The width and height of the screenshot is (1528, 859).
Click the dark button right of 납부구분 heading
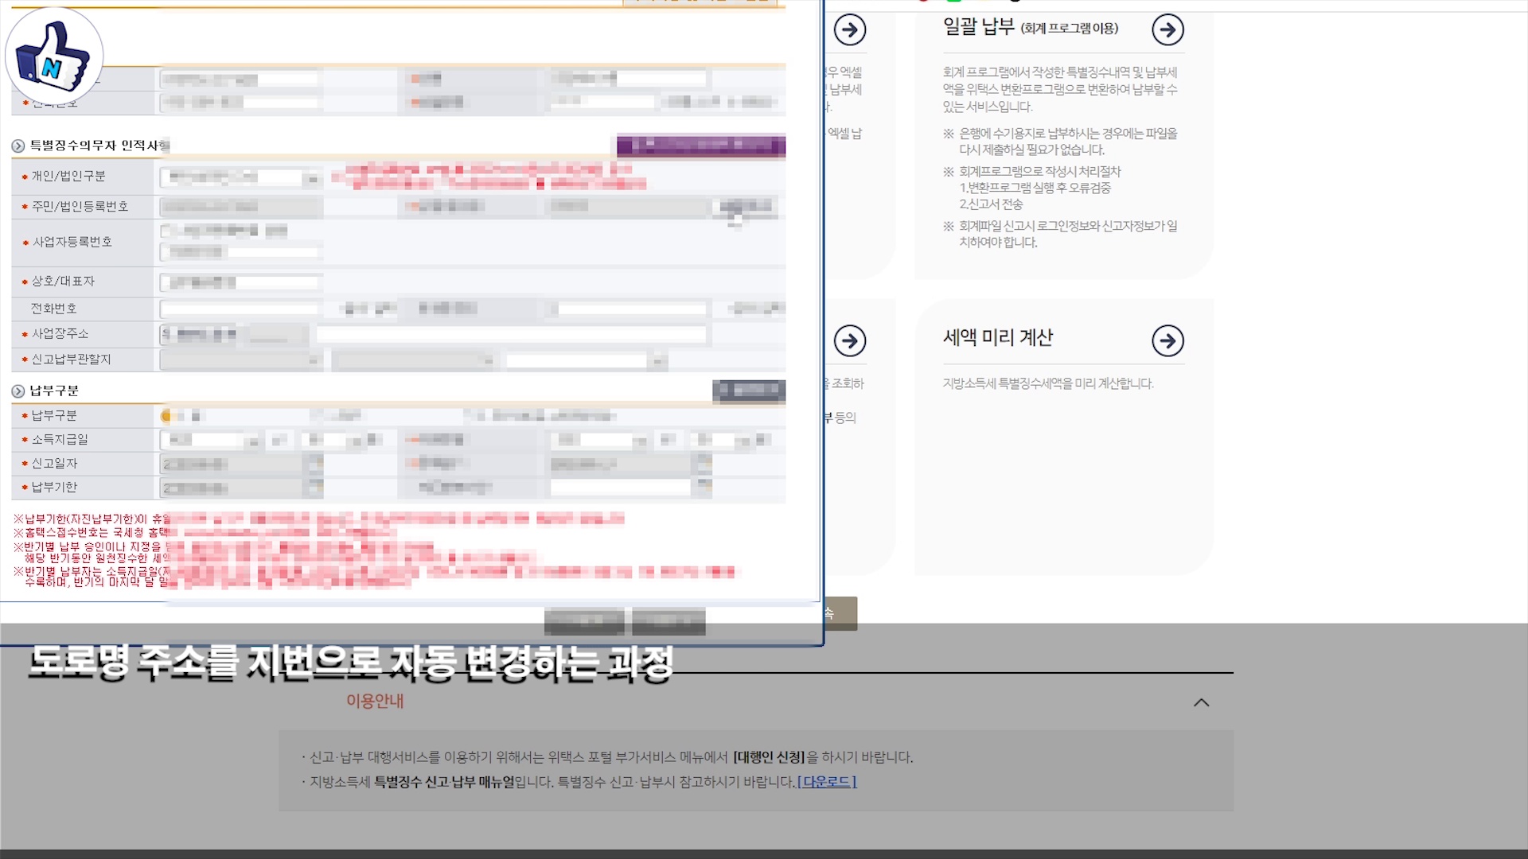coord(748,390)
